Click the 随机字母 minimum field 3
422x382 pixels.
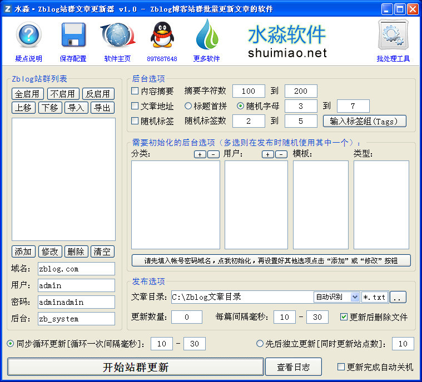[301, 106]
